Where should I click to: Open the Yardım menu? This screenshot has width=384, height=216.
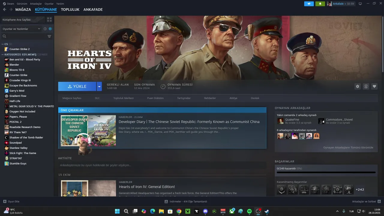coord(60,4)
